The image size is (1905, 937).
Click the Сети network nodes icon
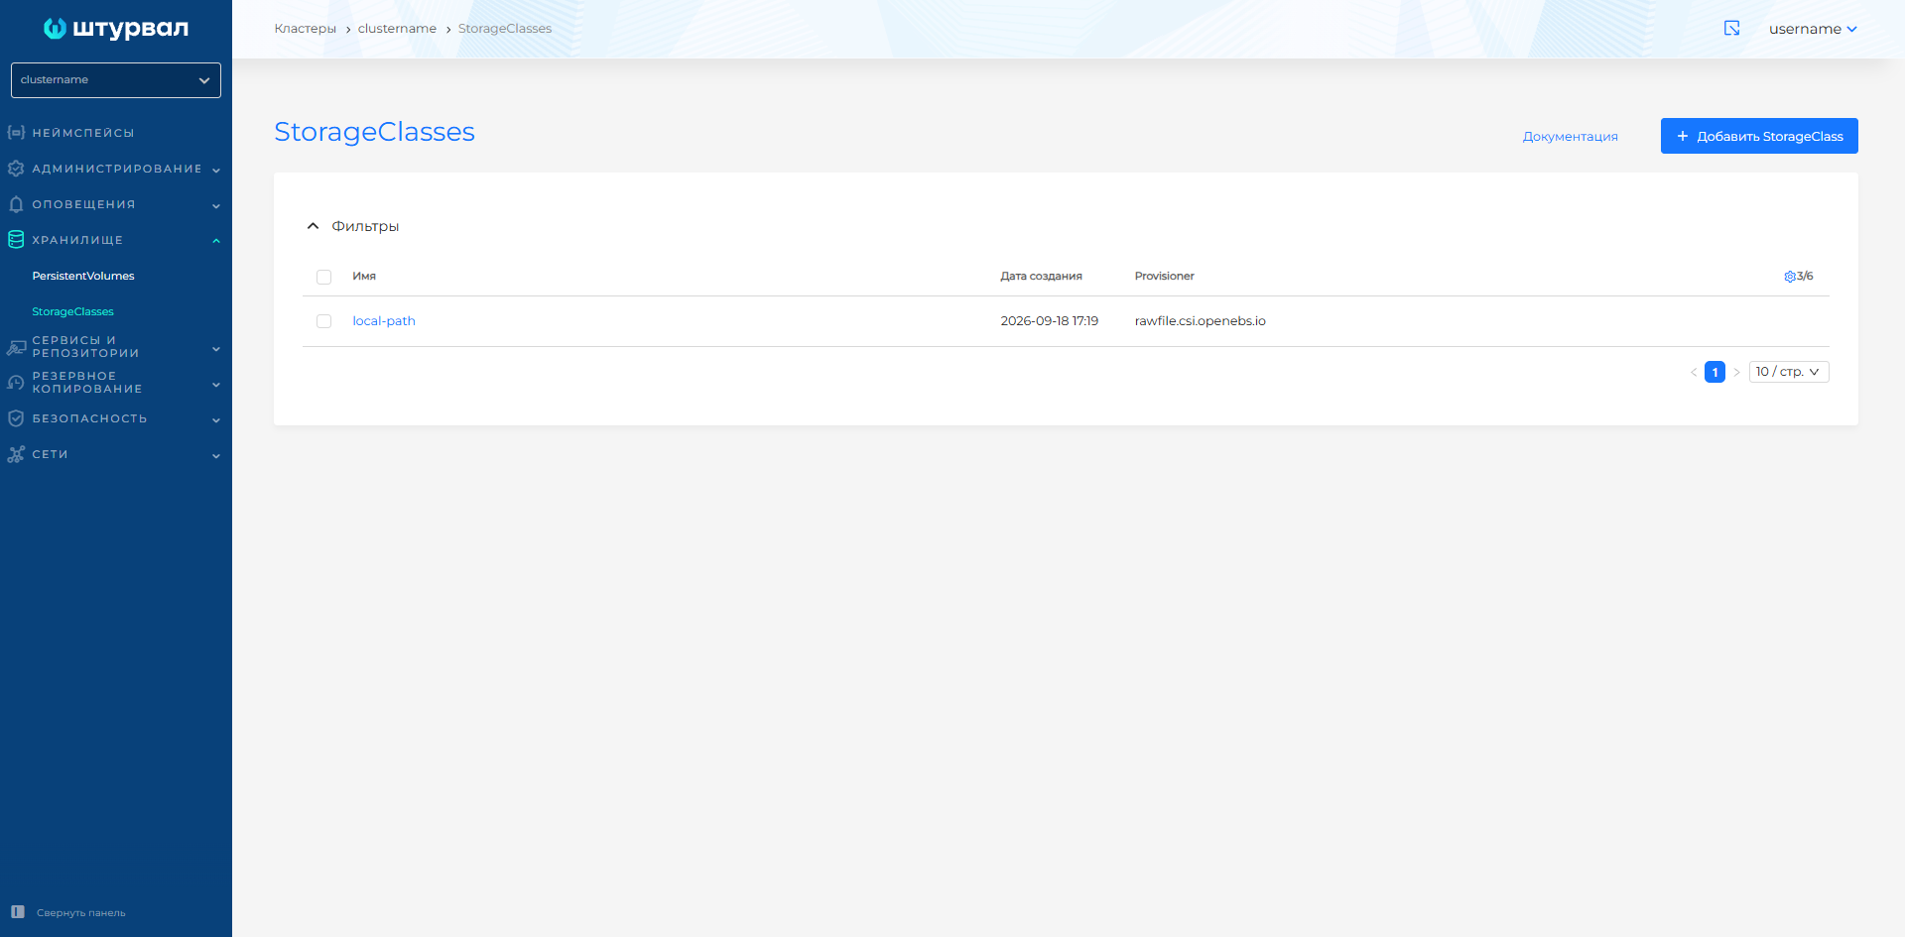tap(16, 454)
